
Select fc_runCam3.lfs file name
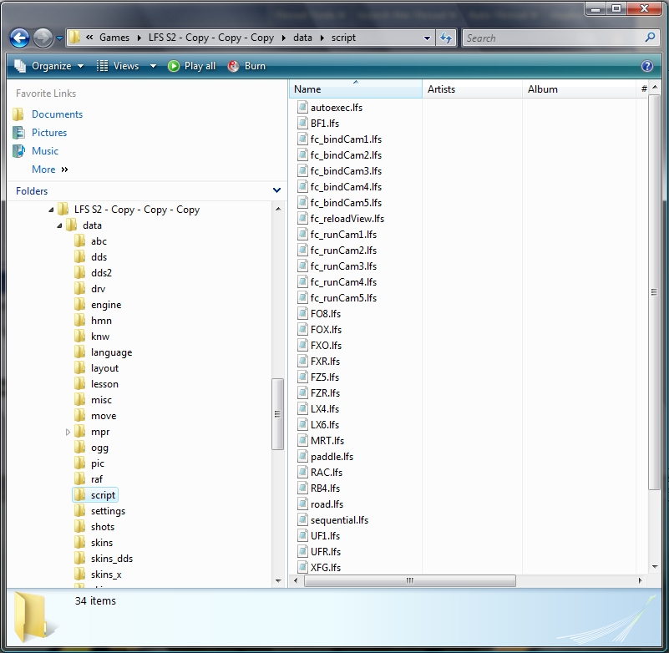[343, 266]
